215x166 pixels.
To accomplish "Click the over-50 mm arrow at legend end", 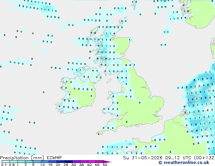I will tap(107, 162).
